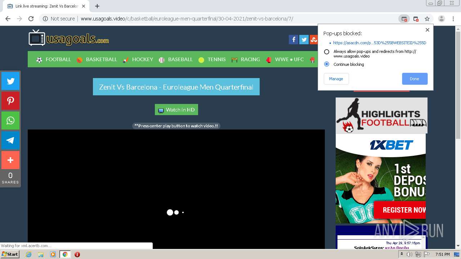Go back to the previous page
The width and height of the screenshot is (461, 259).
(x=8, y=19)
